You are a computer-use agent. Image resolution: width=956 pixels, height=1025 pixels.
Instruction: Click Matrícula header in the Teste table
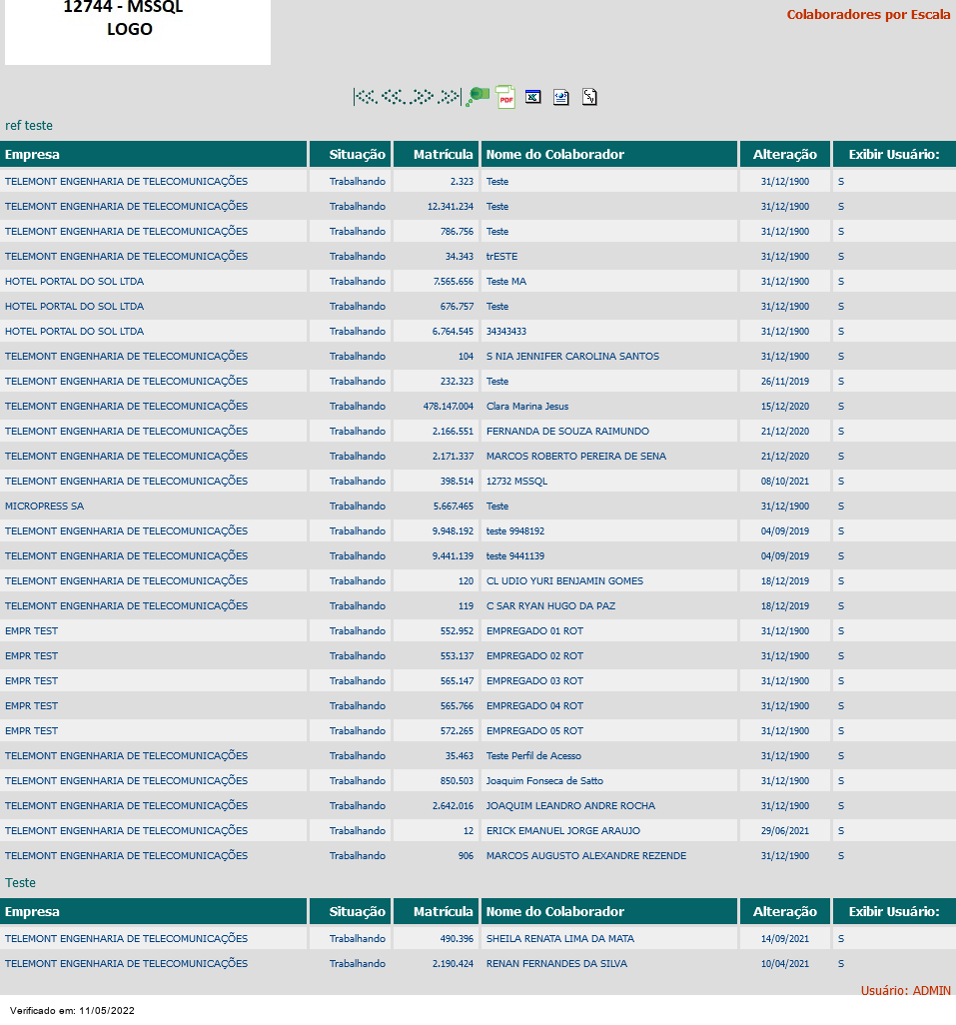(444, 911)
